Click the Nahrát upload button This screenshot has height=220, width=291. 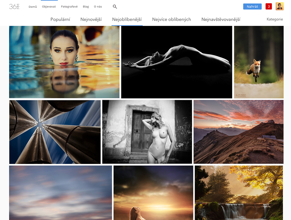252,6
